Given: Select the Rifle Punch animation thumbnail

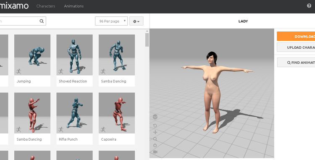Looking at the screenshot, I should (x=74, y=113).
